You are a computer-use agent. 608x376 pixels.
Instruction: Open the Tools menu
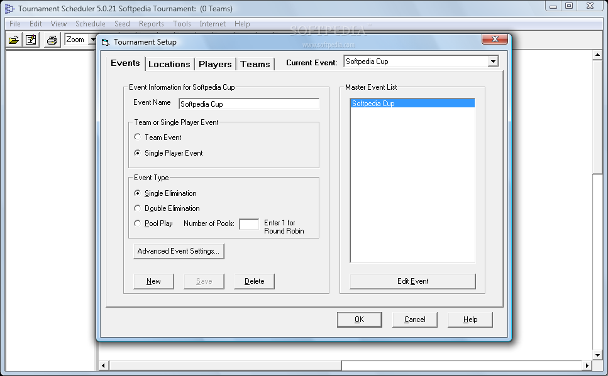click(182, 24)
